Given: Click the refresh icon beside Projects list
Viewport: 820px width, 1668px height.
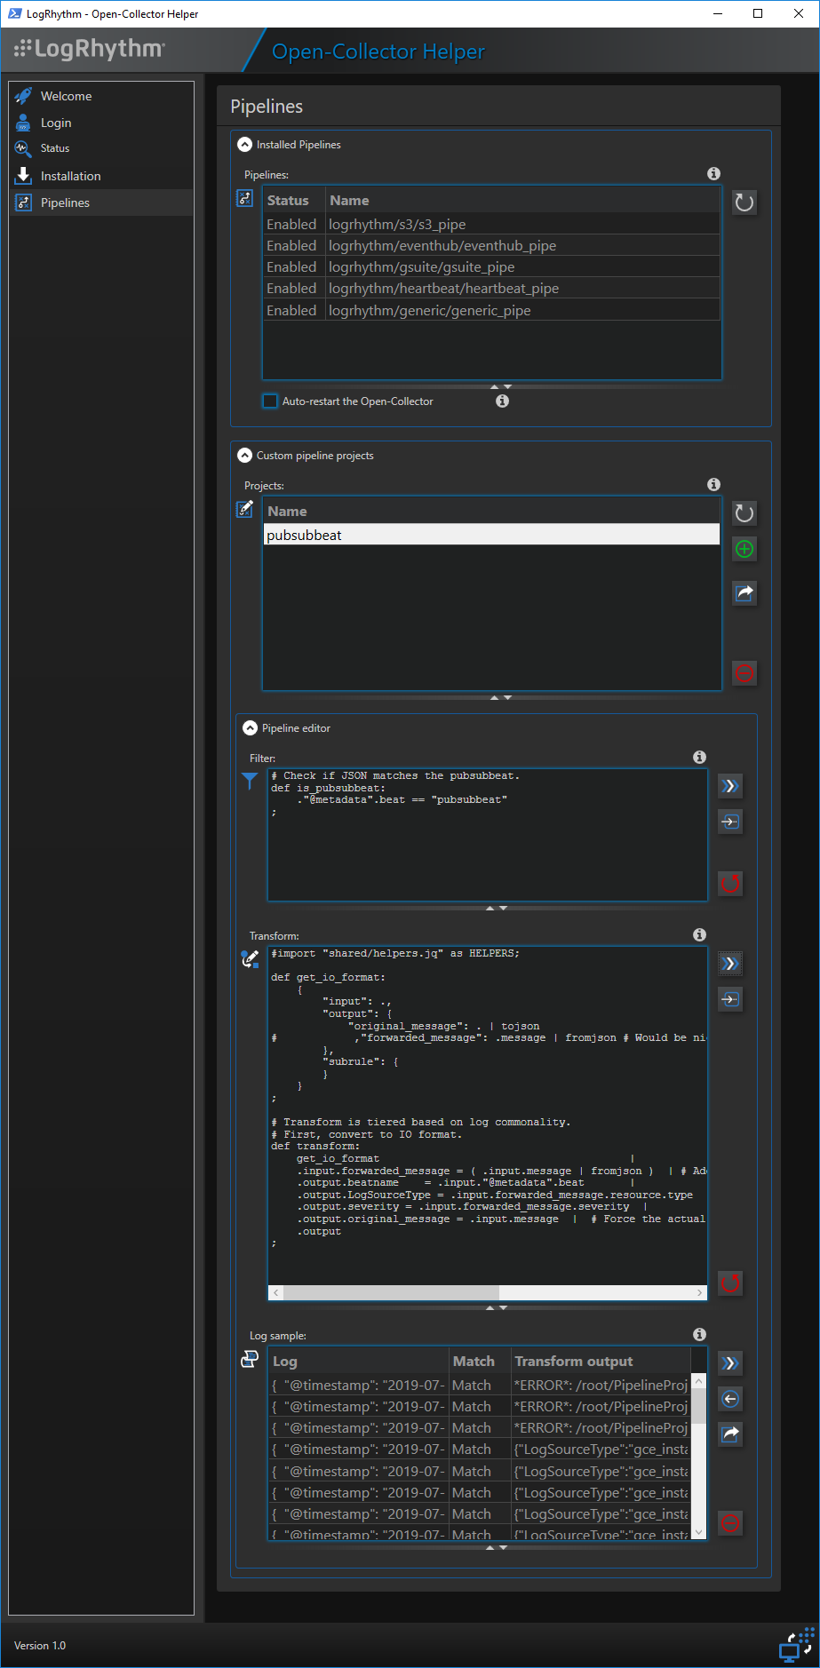Looking at the screenshot, I should coord(744,513).
